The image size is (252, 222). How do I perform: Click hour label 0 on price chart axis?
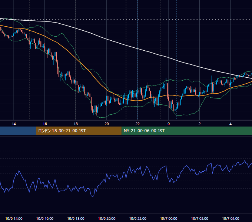point(169,124)
